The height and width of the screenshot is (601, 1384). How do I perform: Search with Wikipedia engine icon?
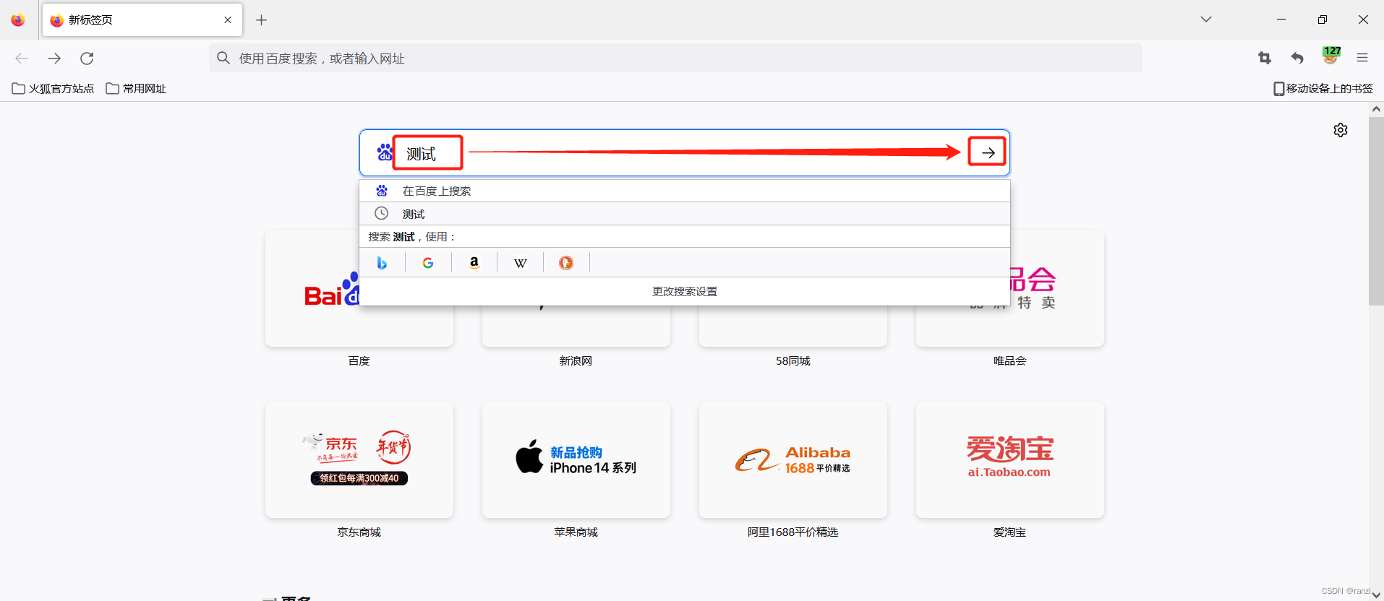(x=521, y=263)
